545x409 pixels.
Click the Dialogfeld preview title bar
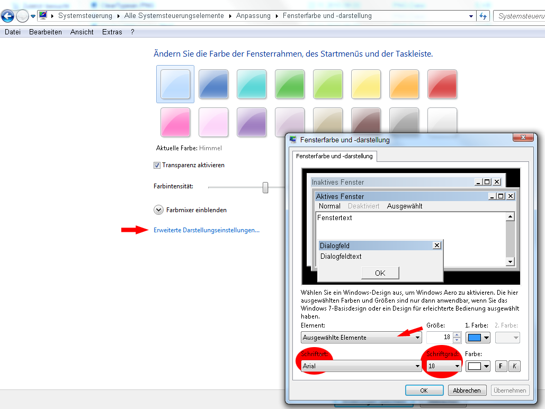[x=380, y=246]
